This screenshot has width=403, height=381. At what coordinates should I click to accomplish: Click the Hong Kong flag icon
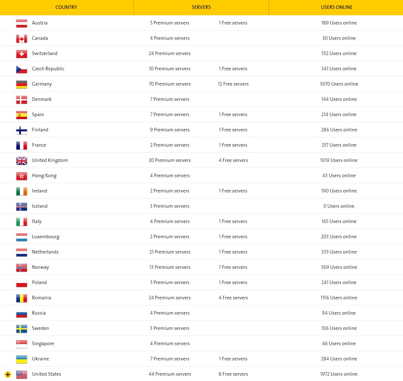point(22,176)
